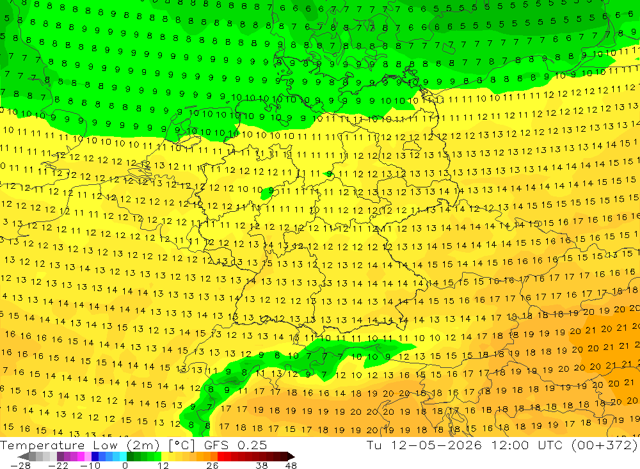Viewport: 640px width, 469px height.
Task: Click the dark maroon right arrow end of the color bar
Action: (x=291, y=456)
